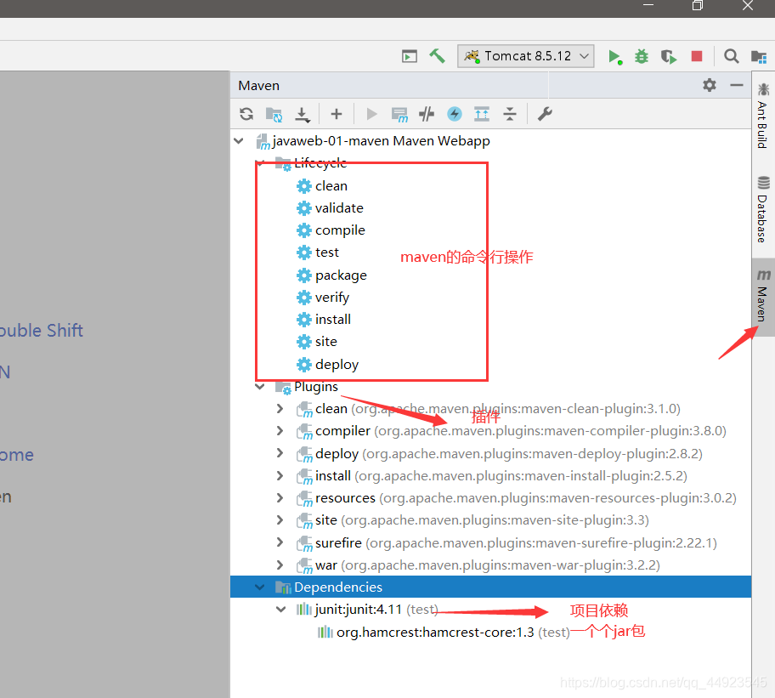Click Build Project hammer icon

(437, 56)
